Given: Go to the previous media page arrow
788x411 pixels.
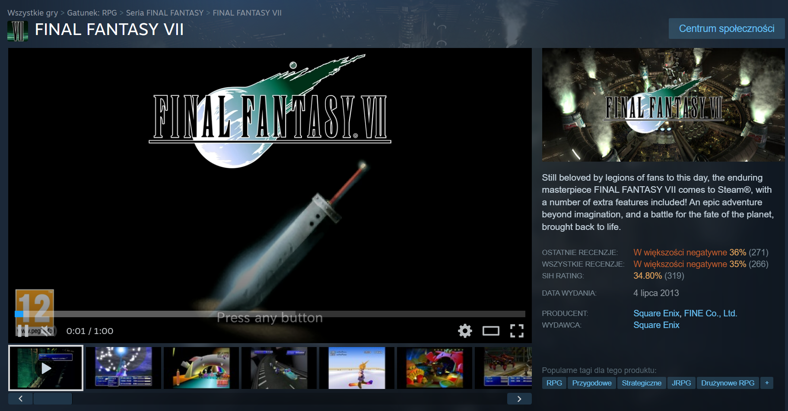Looking at the screenshot, I should (20, 398).
